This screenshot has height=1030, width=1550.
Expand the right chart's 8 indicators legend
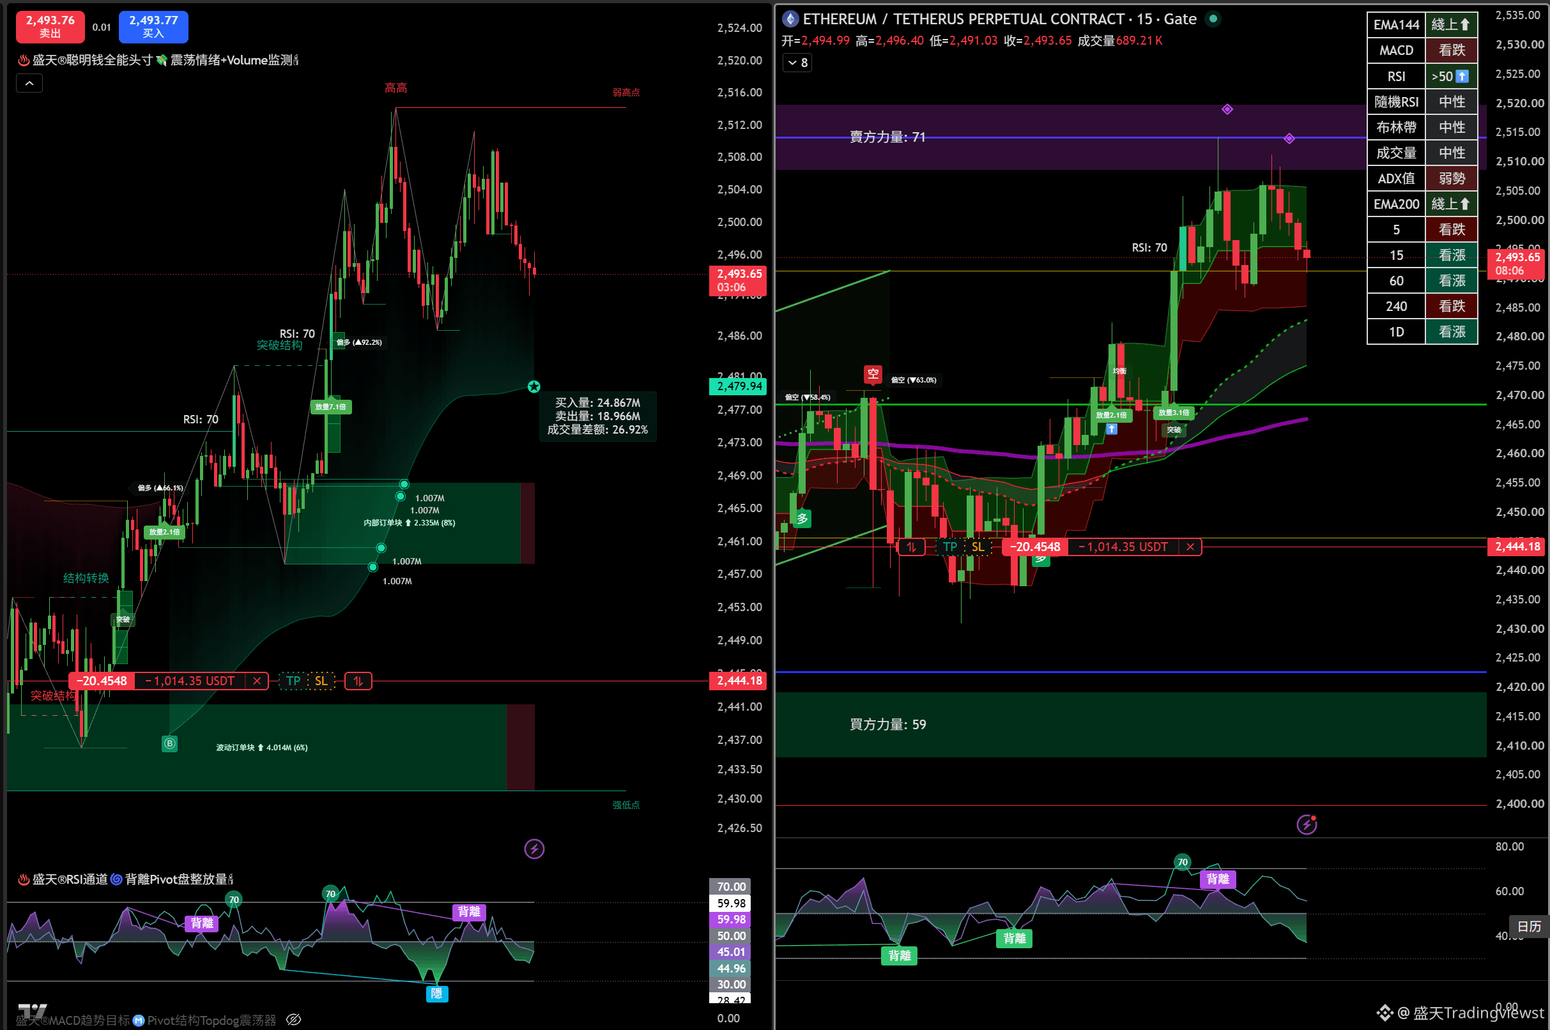797,63
